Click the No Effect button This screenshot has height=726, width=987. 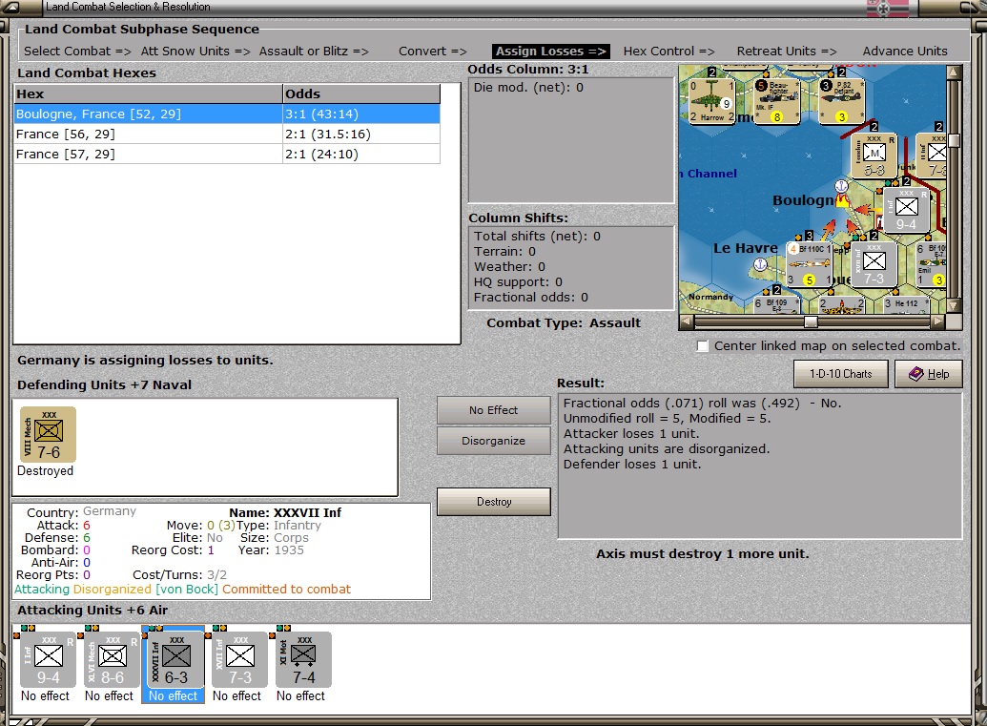pyautogui.click(x=493, y=410)
